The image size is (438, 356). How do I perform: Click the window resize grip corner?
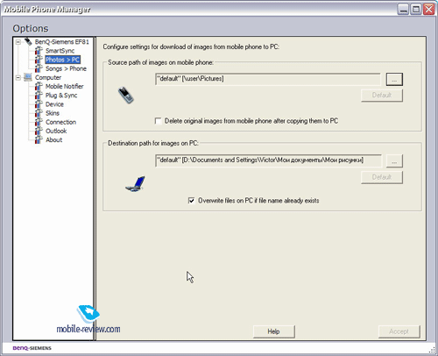coord(432,350)
